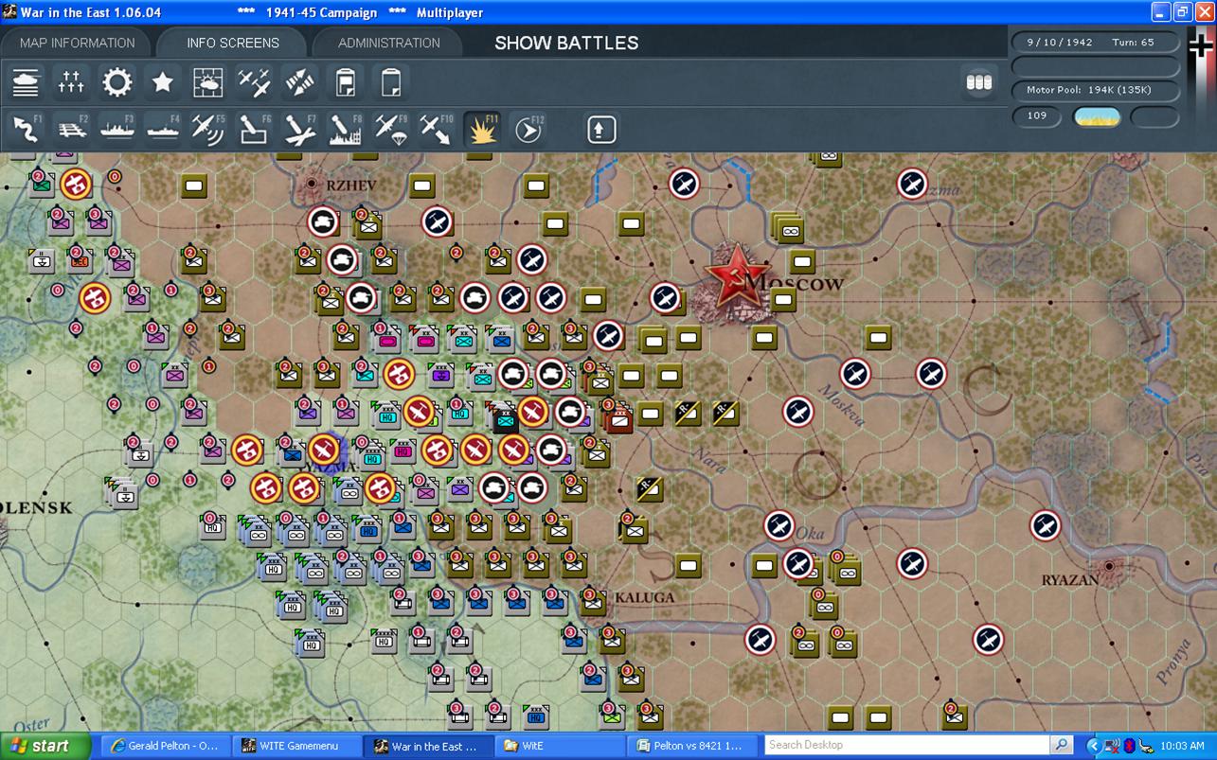
Task: Switch to MAP INFORMATION tab
Action: pos(78,43)
